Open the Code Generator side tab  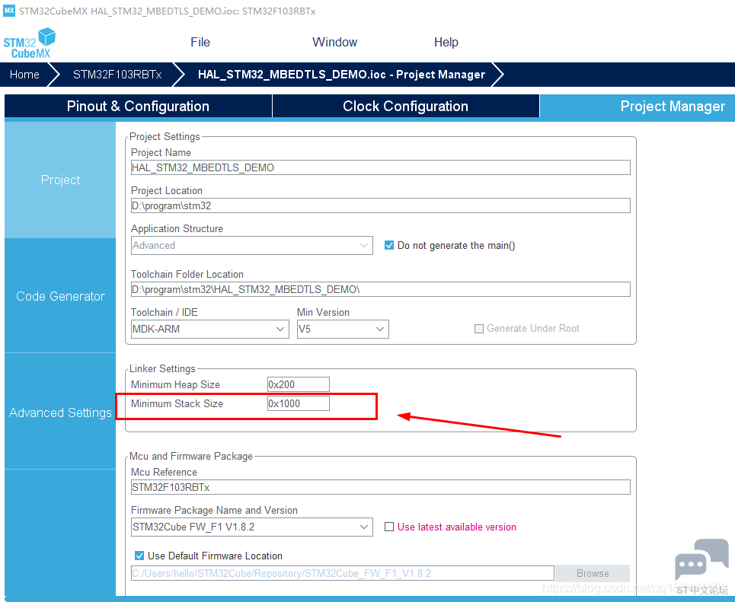60,296
